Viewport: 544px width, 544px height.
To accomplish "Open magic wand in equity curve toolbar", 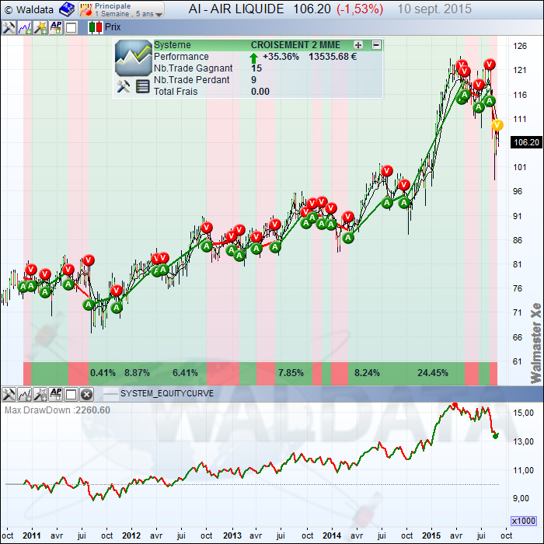I will 40,395.
